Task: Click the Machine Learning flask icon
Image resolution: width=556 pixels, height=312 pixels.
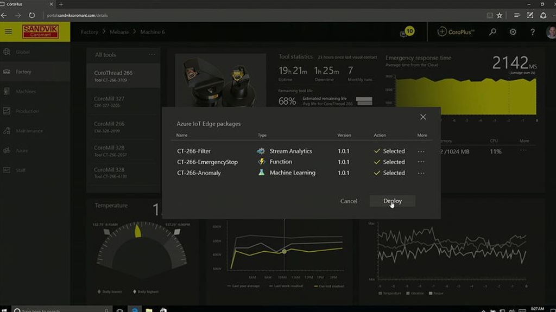Action: [x=261, y=173]
